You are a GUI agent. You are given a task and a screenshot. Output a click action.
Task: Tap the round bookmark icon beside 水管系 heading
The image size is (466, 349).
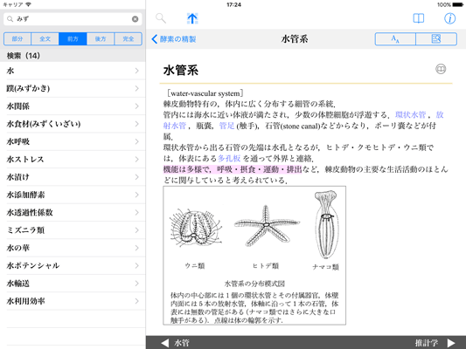point(441,69)
